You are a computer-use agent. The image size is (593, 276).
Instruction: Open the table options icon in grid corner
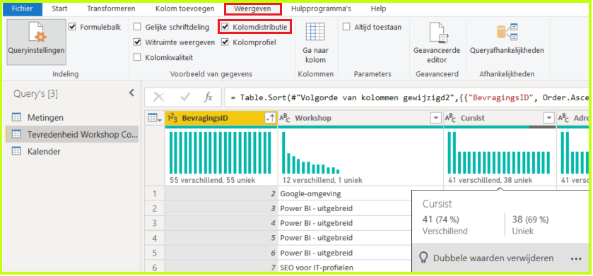[x=155, y=118]
